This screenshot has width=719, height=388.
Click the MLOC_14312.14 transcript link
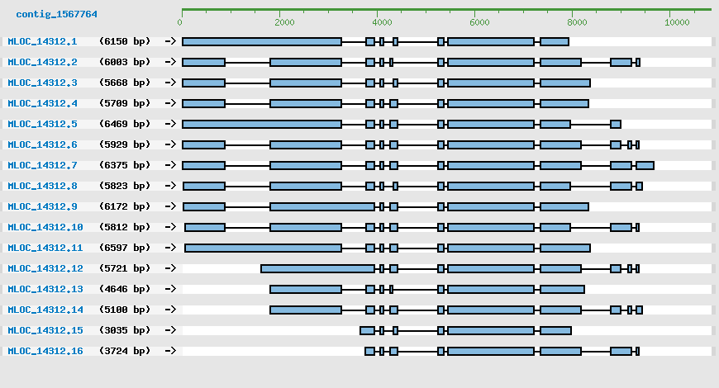click(x=45, y=310)
